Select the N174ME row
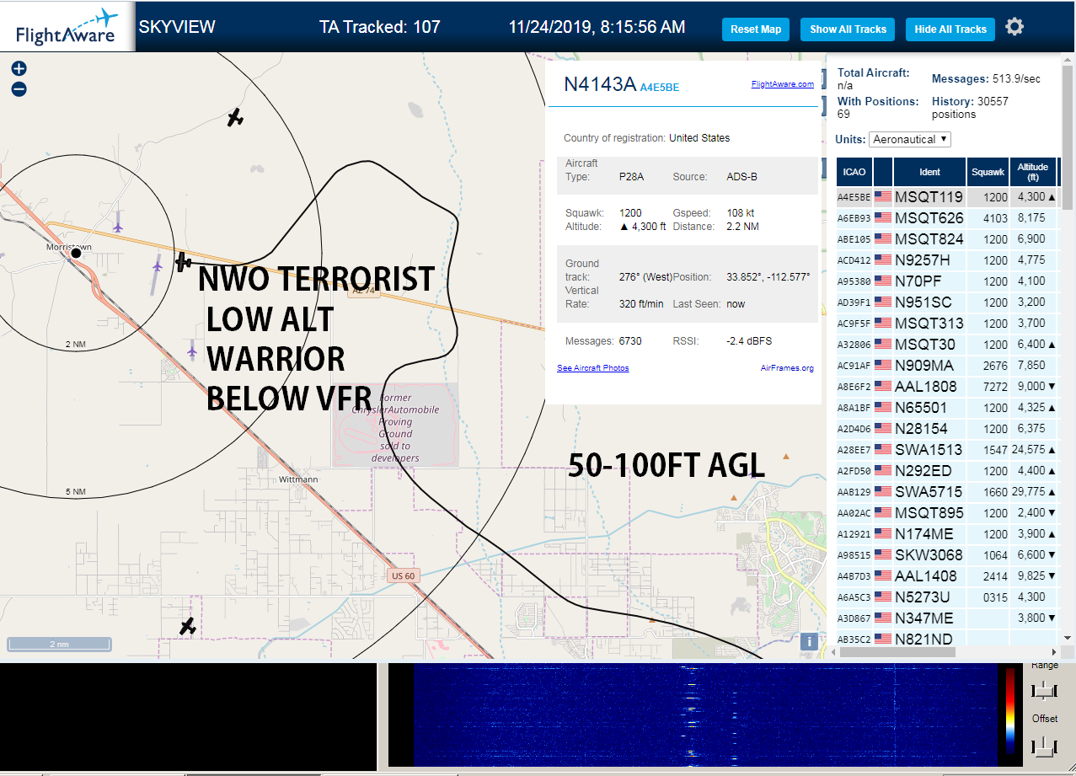 (x=947, y=534)
